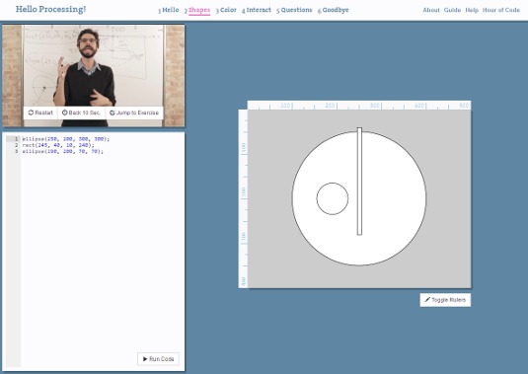Screen dimensions: 528x374
Task: Restart the video lesson
Action: coord(40,112)
